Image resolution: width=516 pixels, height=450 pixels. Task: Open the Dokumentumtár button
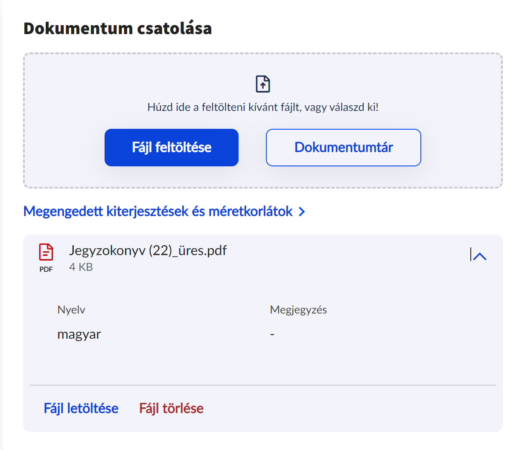tap(344, 148)
